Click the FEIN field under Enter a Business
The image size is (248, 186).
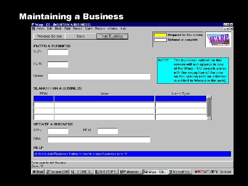(x=58, y=64)
